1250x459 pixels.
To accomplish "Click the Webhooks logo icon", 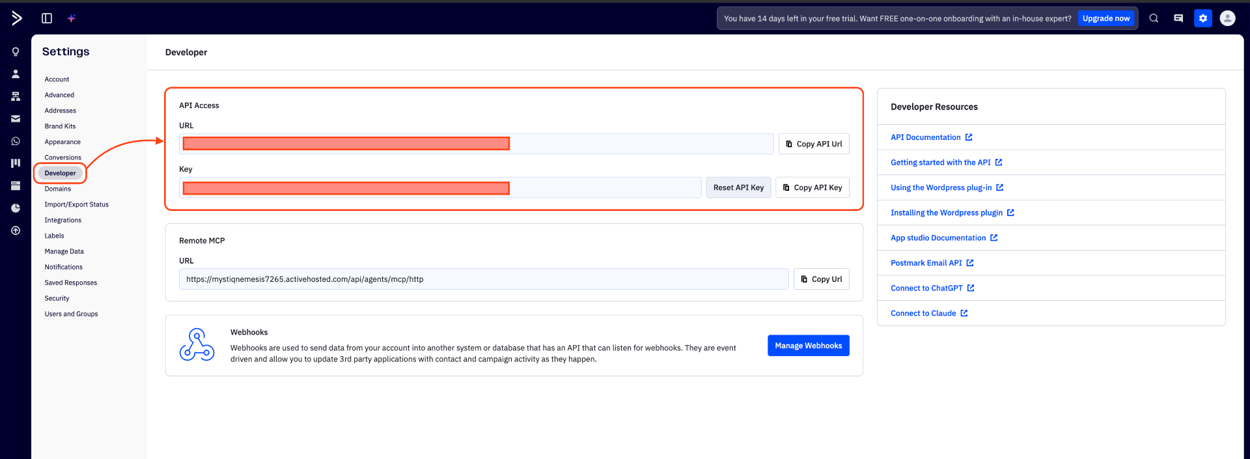I will pyautogui.click(x=197, y=345).
